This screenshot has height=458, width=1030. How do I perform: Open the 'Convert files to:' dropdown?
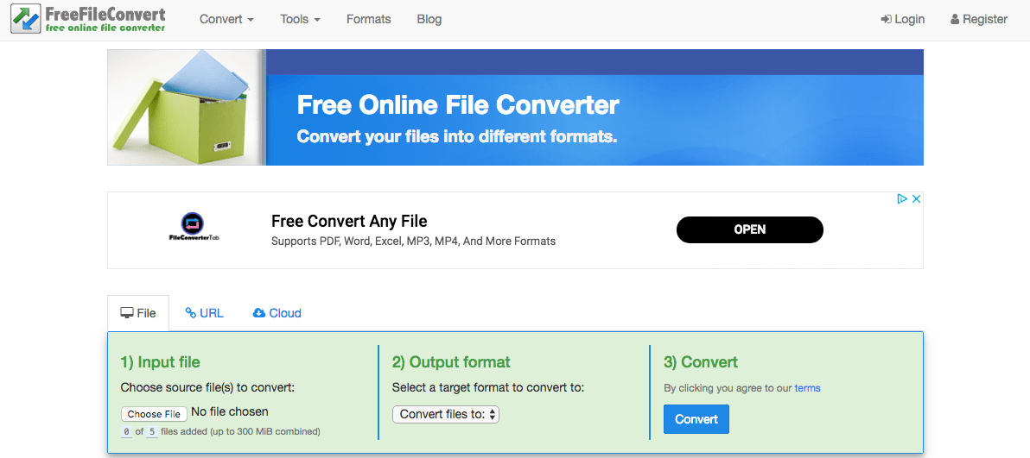[446, 414]
